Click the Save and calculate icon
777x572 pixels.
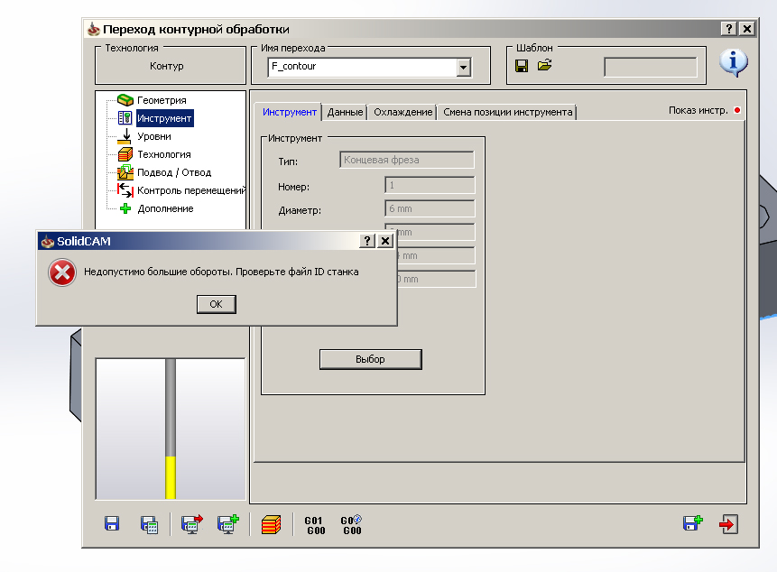click(x=149, y=524)
